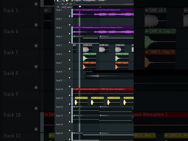Screen dimensions: 188x141
Task: Mute Track 10 using its dot
Action: [x=70, y=95]
